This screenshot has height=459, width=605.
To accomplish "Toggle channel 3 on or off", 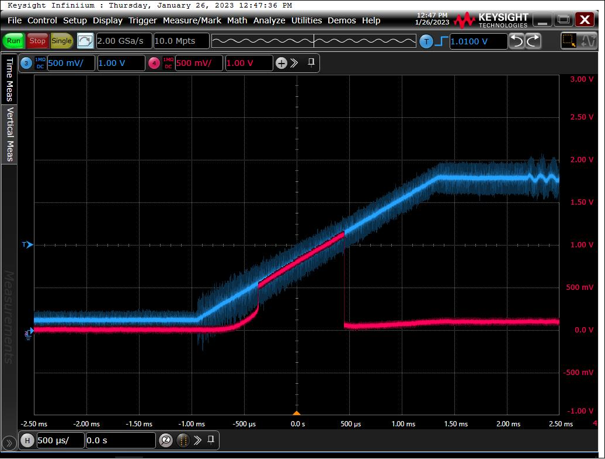I will (26, 63).
